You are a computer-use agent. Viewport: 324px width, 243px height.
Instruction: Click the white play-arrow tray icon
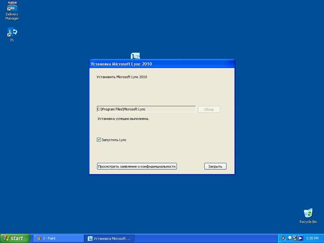click(300, 238)
